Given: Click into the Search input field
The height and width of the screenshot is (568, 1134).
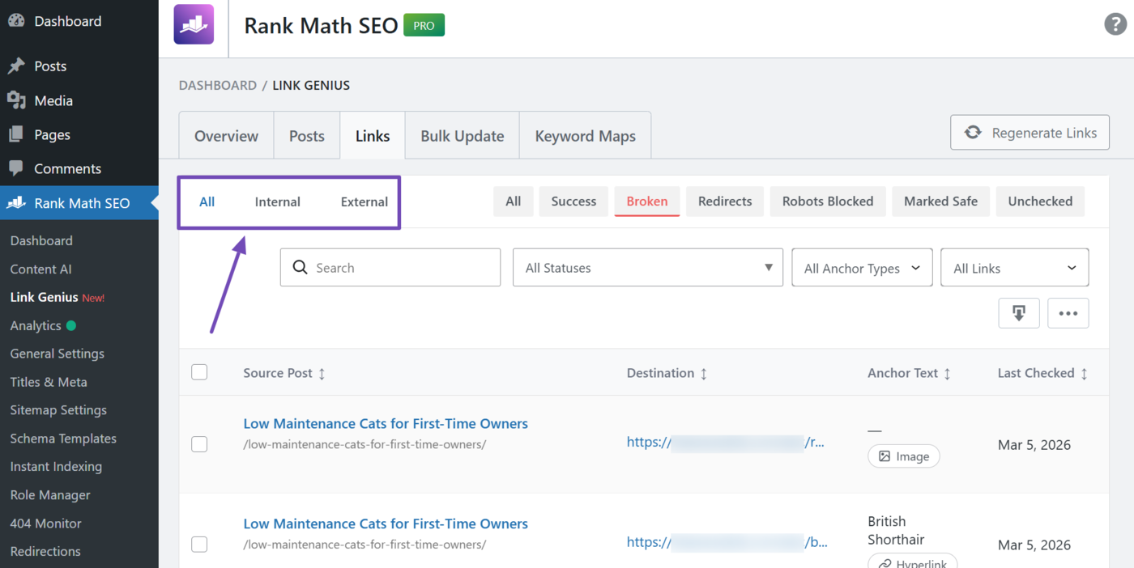Looking at the screenshot, I should click(390, 268).
